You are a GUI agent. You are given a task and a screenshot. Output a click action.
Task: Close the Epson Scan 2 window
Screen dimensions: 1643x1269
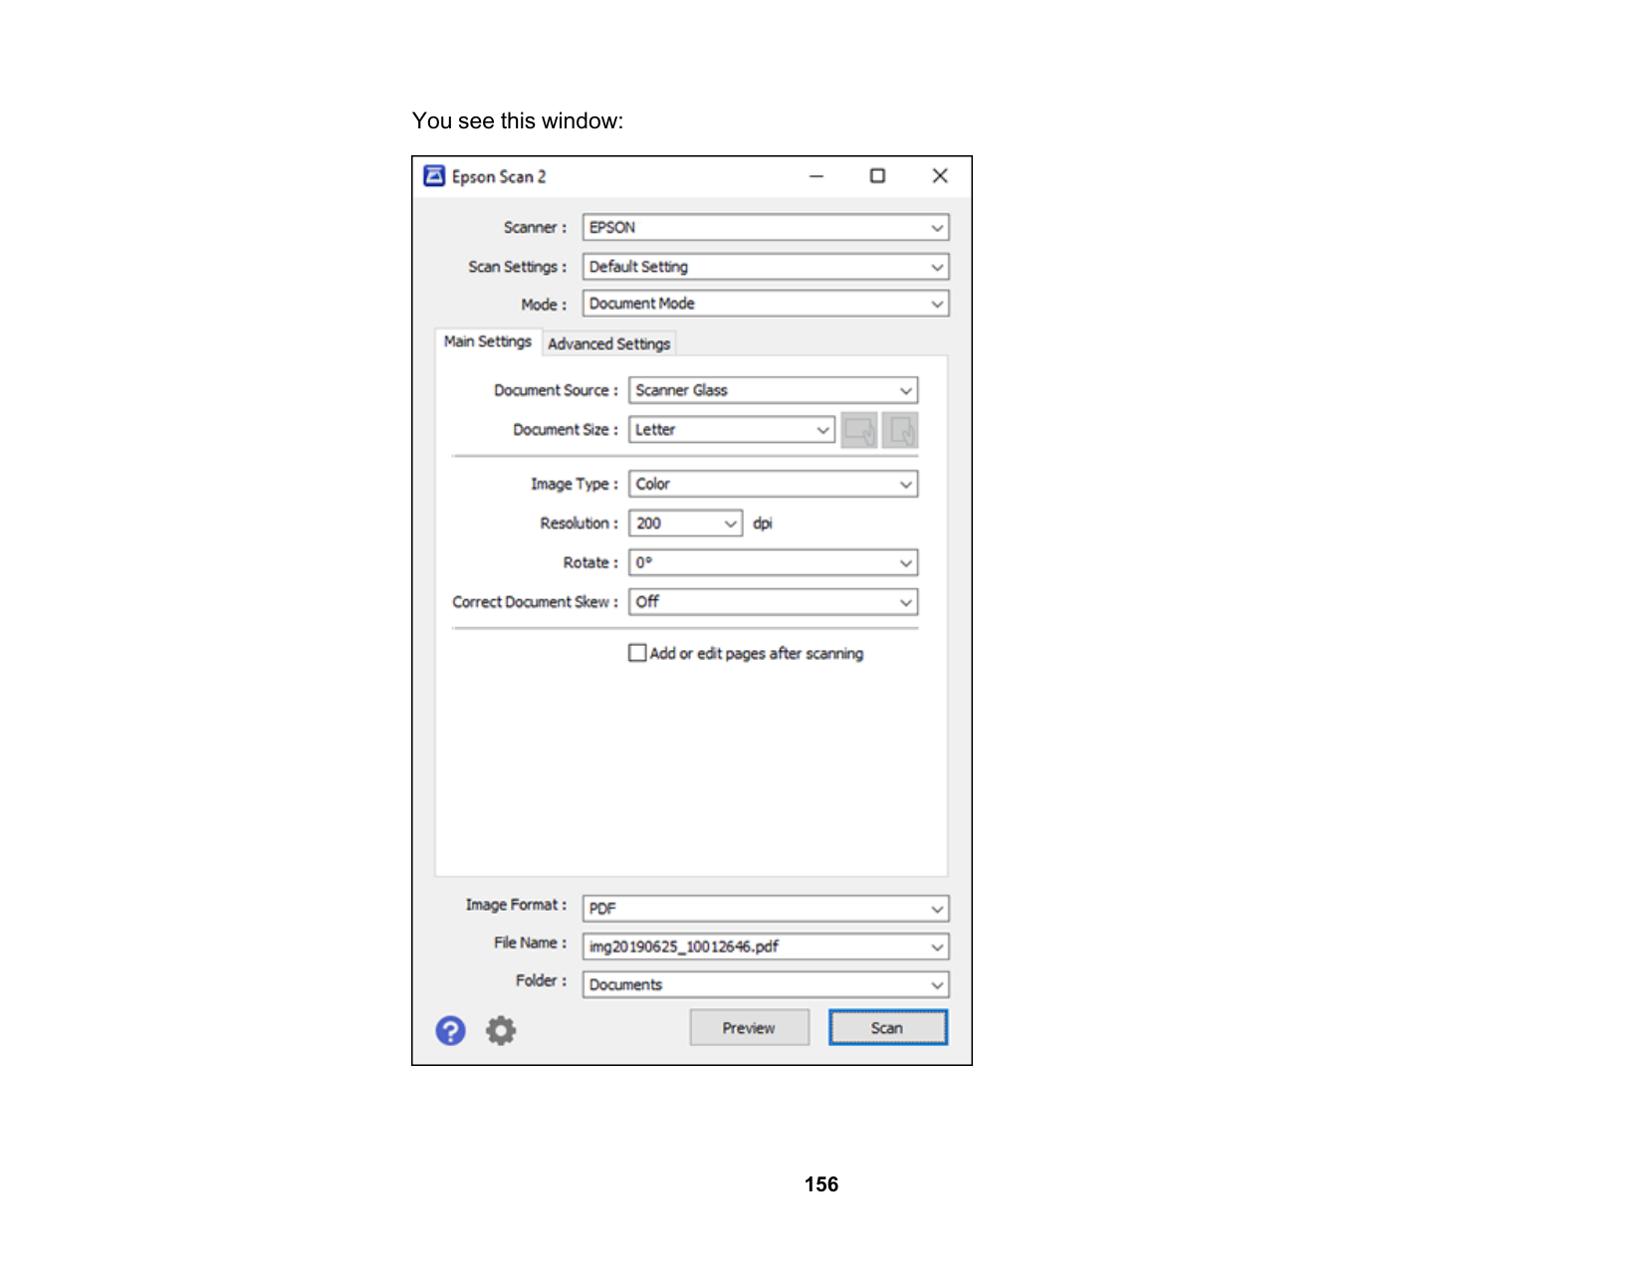(x=939, y=176)
